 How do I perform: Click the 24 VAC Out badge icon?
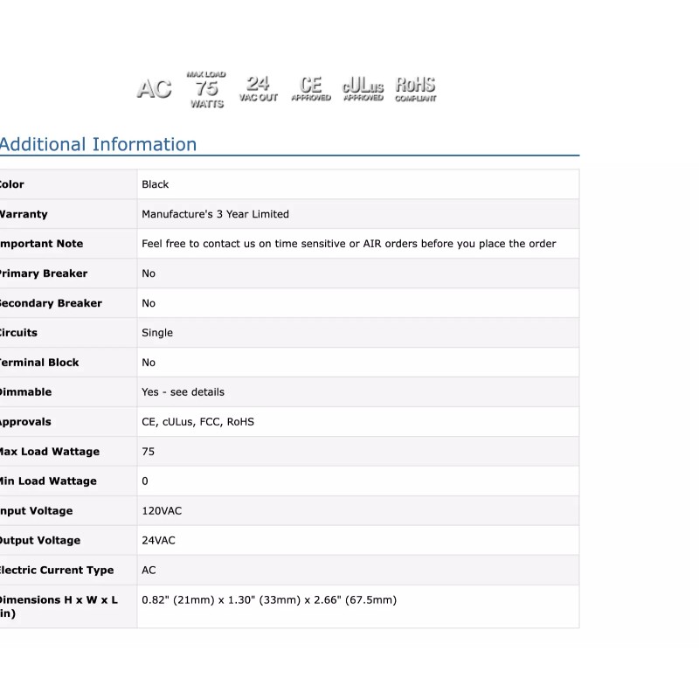259,89
